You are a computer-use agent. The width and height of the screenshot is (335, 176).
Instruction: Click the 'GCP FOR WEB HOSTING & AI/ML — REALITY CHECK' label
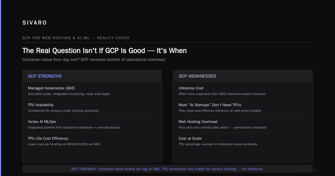click(x=76, y=38)
